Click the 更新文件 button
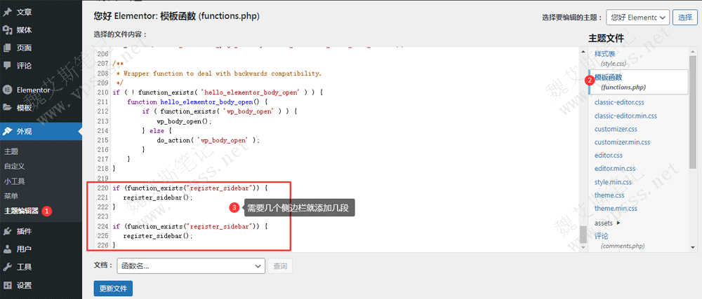702x299 pixels. click(x=113, y=288)
